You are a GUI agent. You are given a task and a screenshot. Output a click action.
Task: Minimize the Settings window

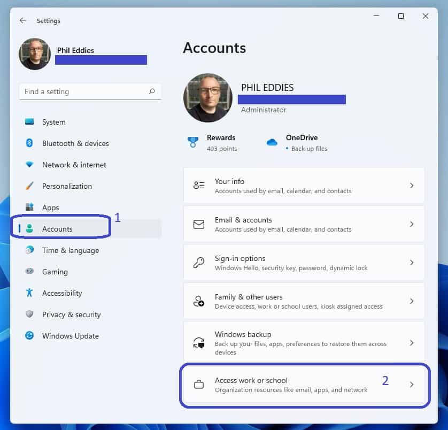click(x=376, y=16)
